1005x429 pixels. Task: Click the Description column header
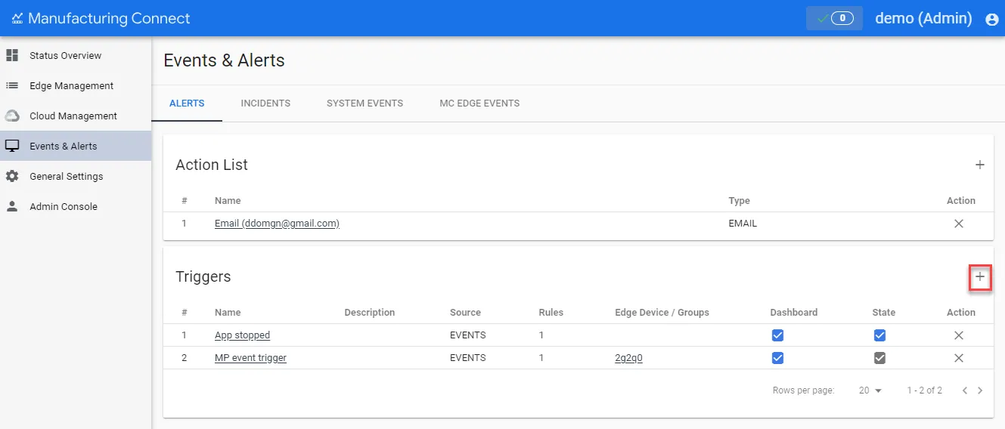click(x=370, y=313)
